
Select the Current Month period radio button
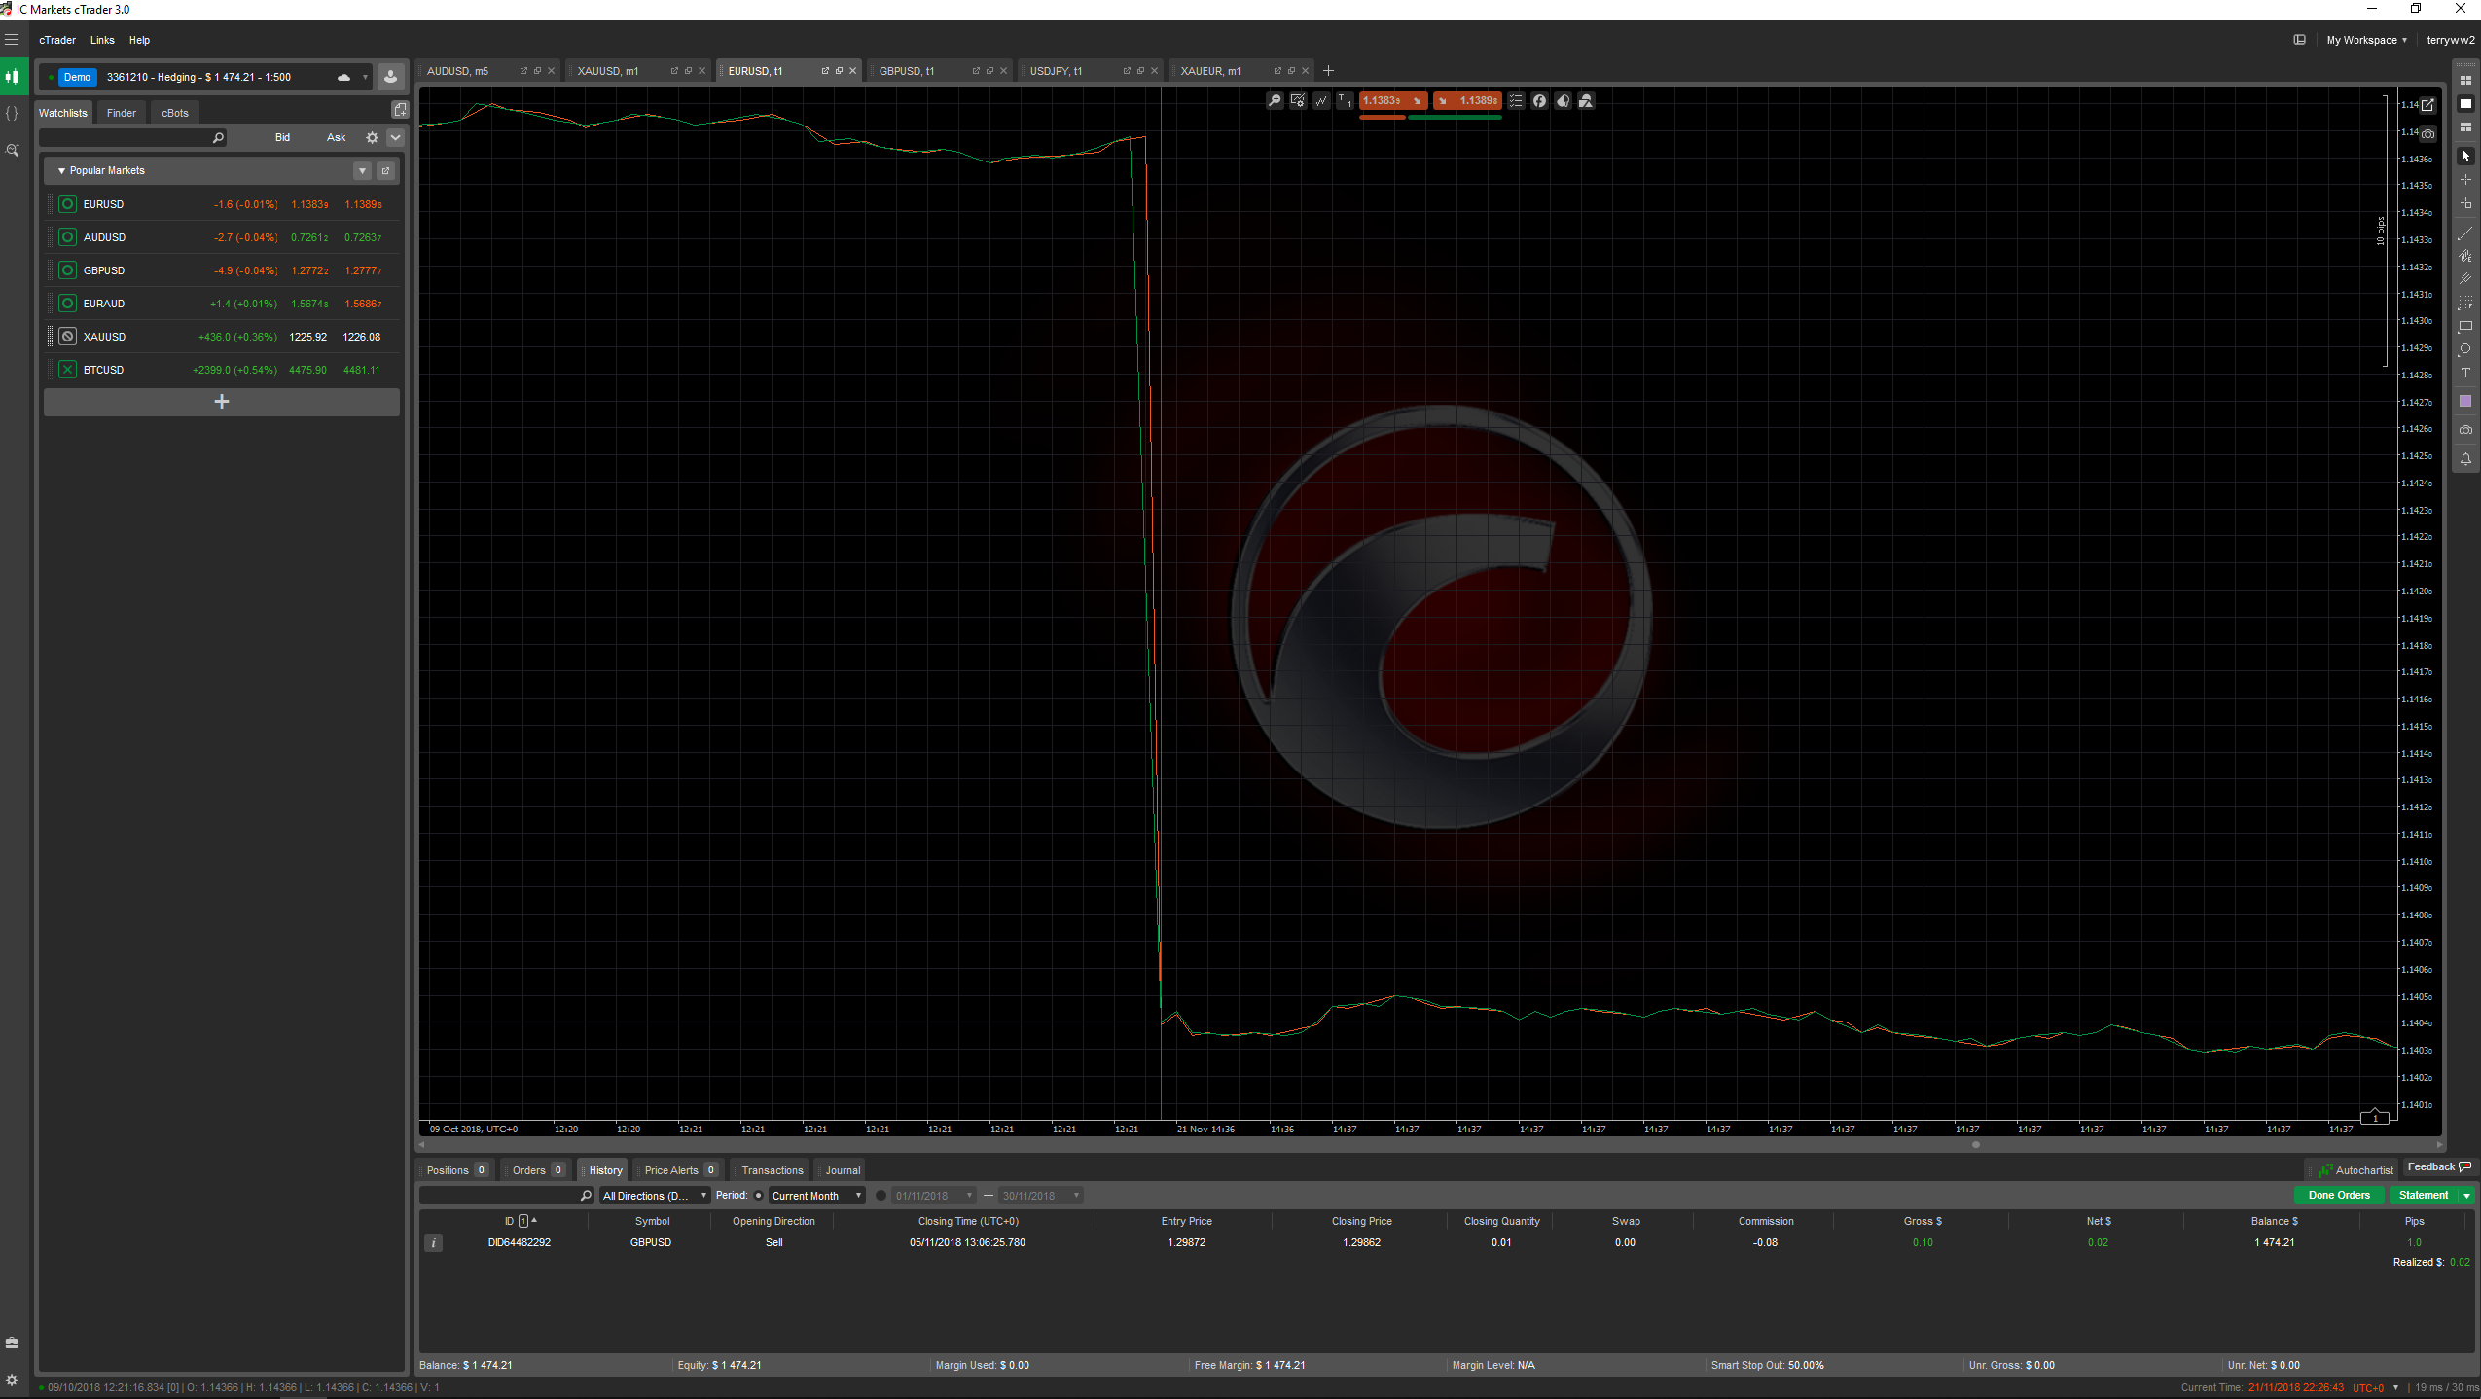point(759,1196)
